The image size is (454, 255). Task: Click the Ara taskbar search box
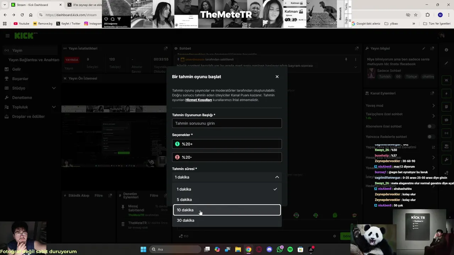tap(175, 249)
